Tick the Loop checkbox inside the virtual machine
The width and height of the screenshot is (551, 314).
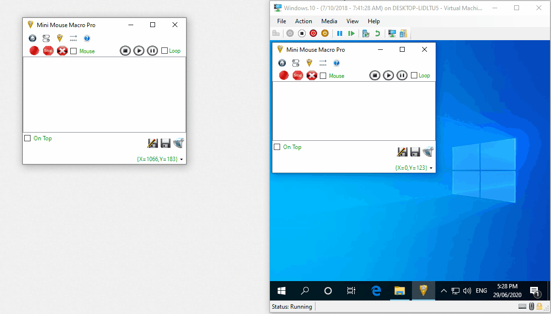[x=414, y=75]
